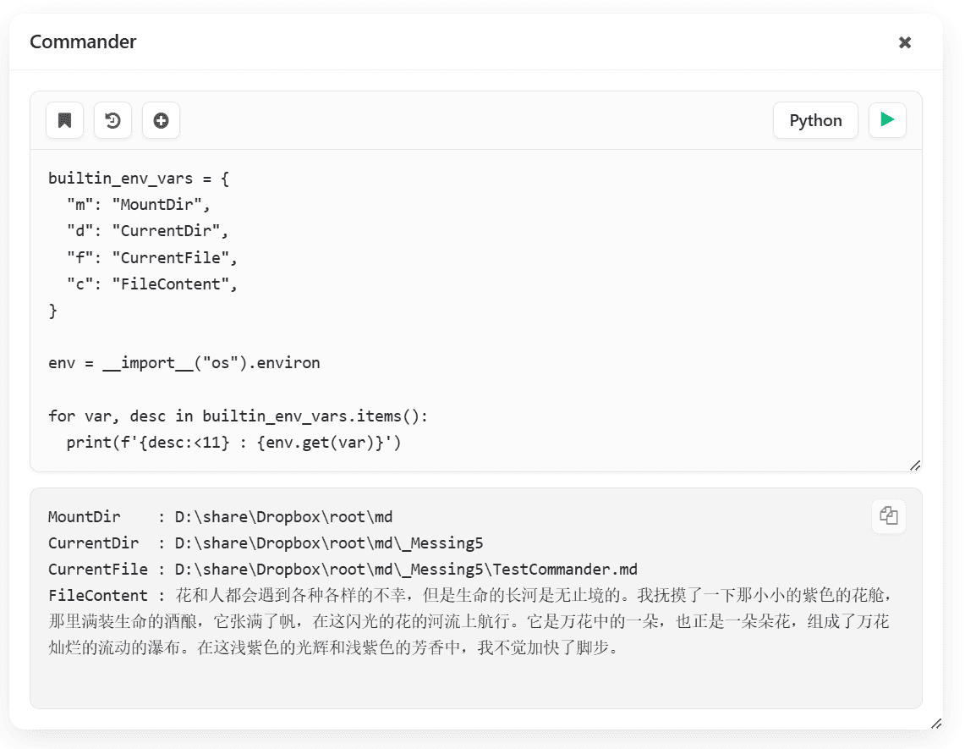Image resolution: width=965 pixels, height=749 pixels.
Task: Open the Python language selector
Action: 815,120
